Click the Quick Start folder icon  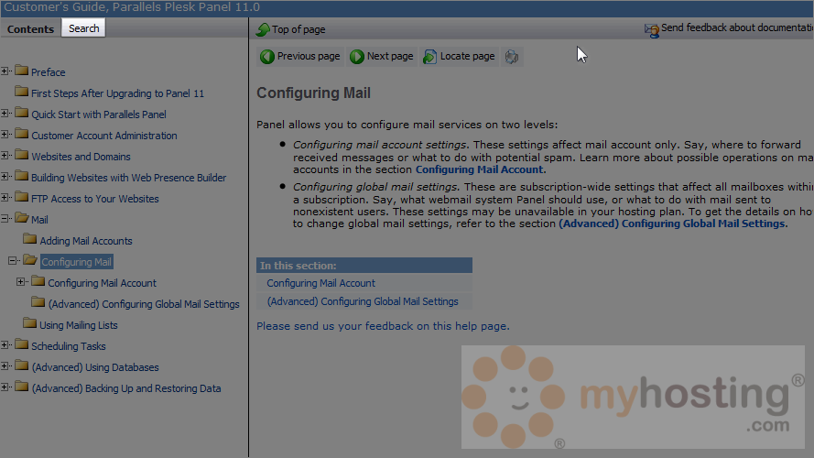(x=21, y=112)
